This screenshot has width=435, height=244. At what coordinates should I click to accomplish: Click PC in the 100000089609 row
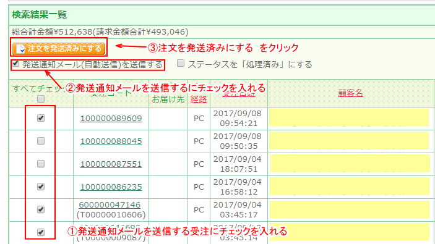pos(199,119)
